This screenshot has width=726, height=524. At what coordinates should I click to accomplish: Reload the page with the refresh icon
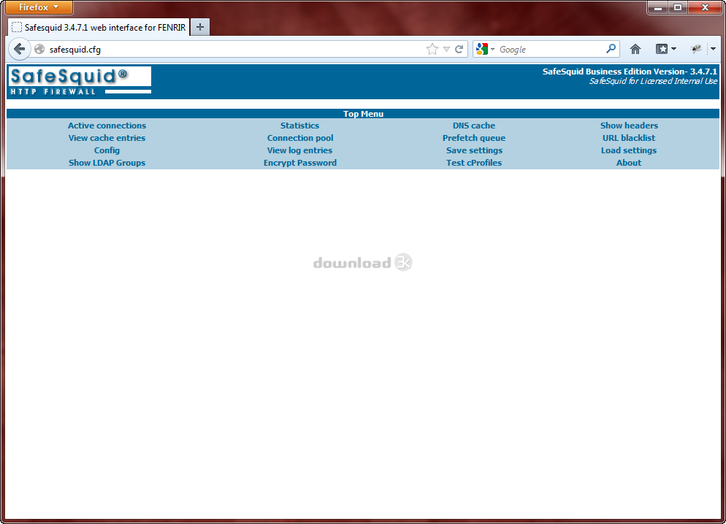pos(459,49)
